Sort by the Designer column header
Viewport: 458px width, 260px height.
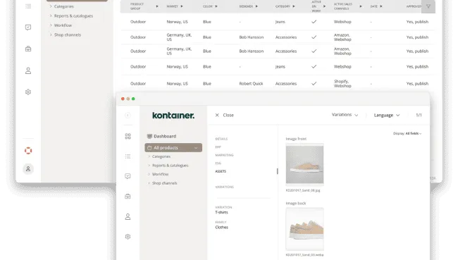click(249, 6)
